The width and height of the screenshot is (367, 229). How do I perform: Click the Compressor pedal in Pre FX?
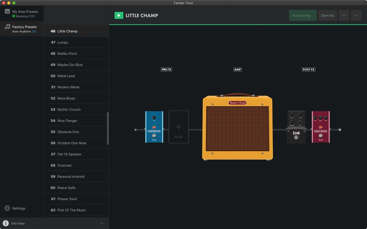tap(154, 127)
